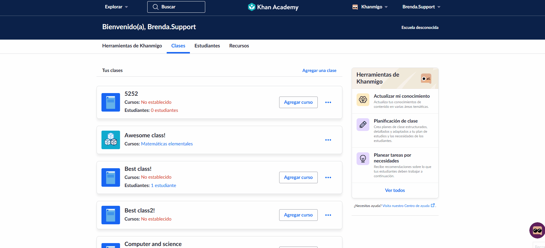Click Agregar curso for Best class2!
The width and height of the screenshot is (545, 248).
tap(298, 215)
